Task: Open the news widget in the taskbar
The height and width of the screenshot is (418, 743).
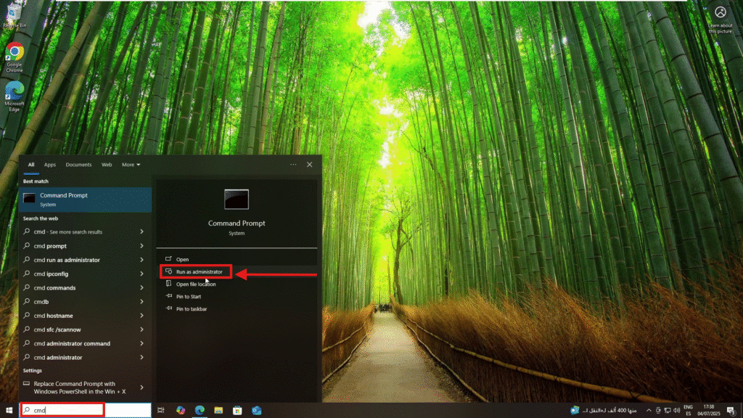Action: click(x=604, y=411)
